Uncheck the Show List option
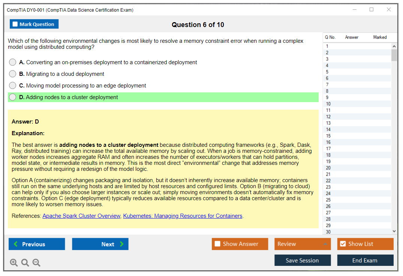403x276 pixels. point(343,244)
